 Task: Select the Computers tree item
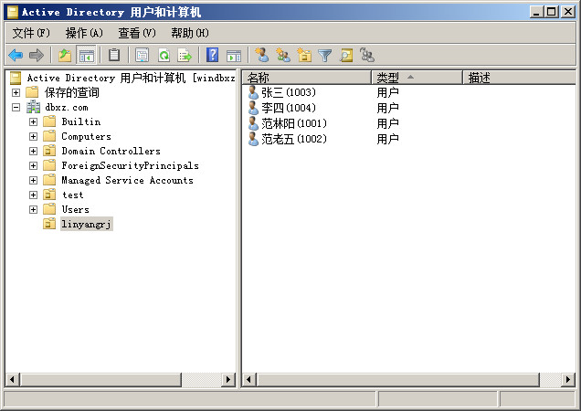[87, 136]
